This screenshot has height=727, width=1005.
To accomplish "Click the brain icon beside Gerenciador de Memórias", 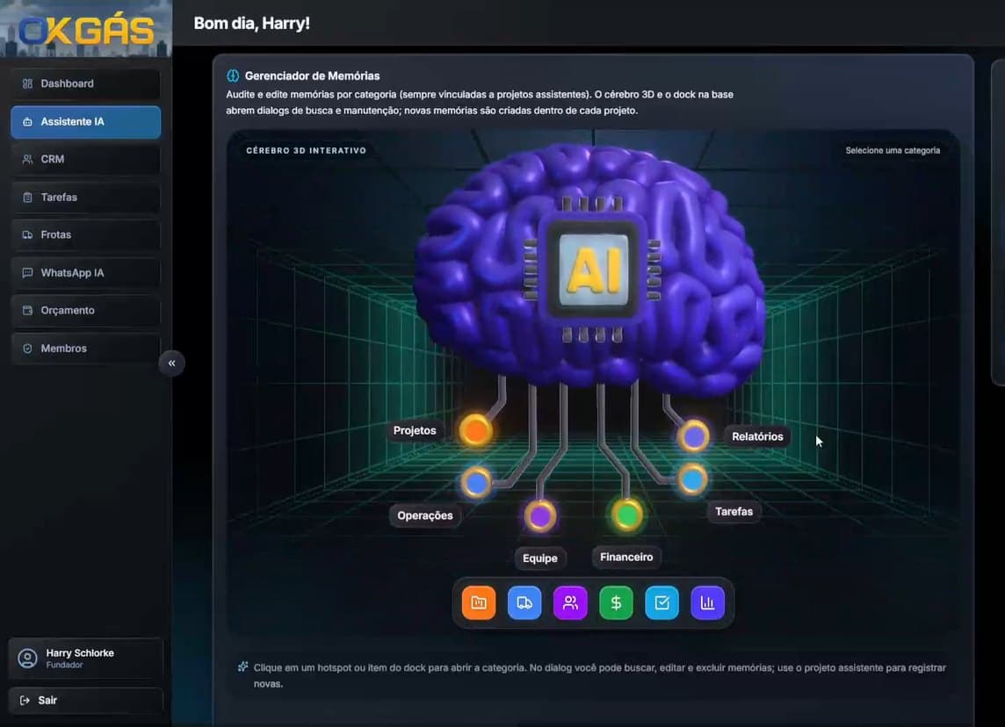I will (233, 76).
